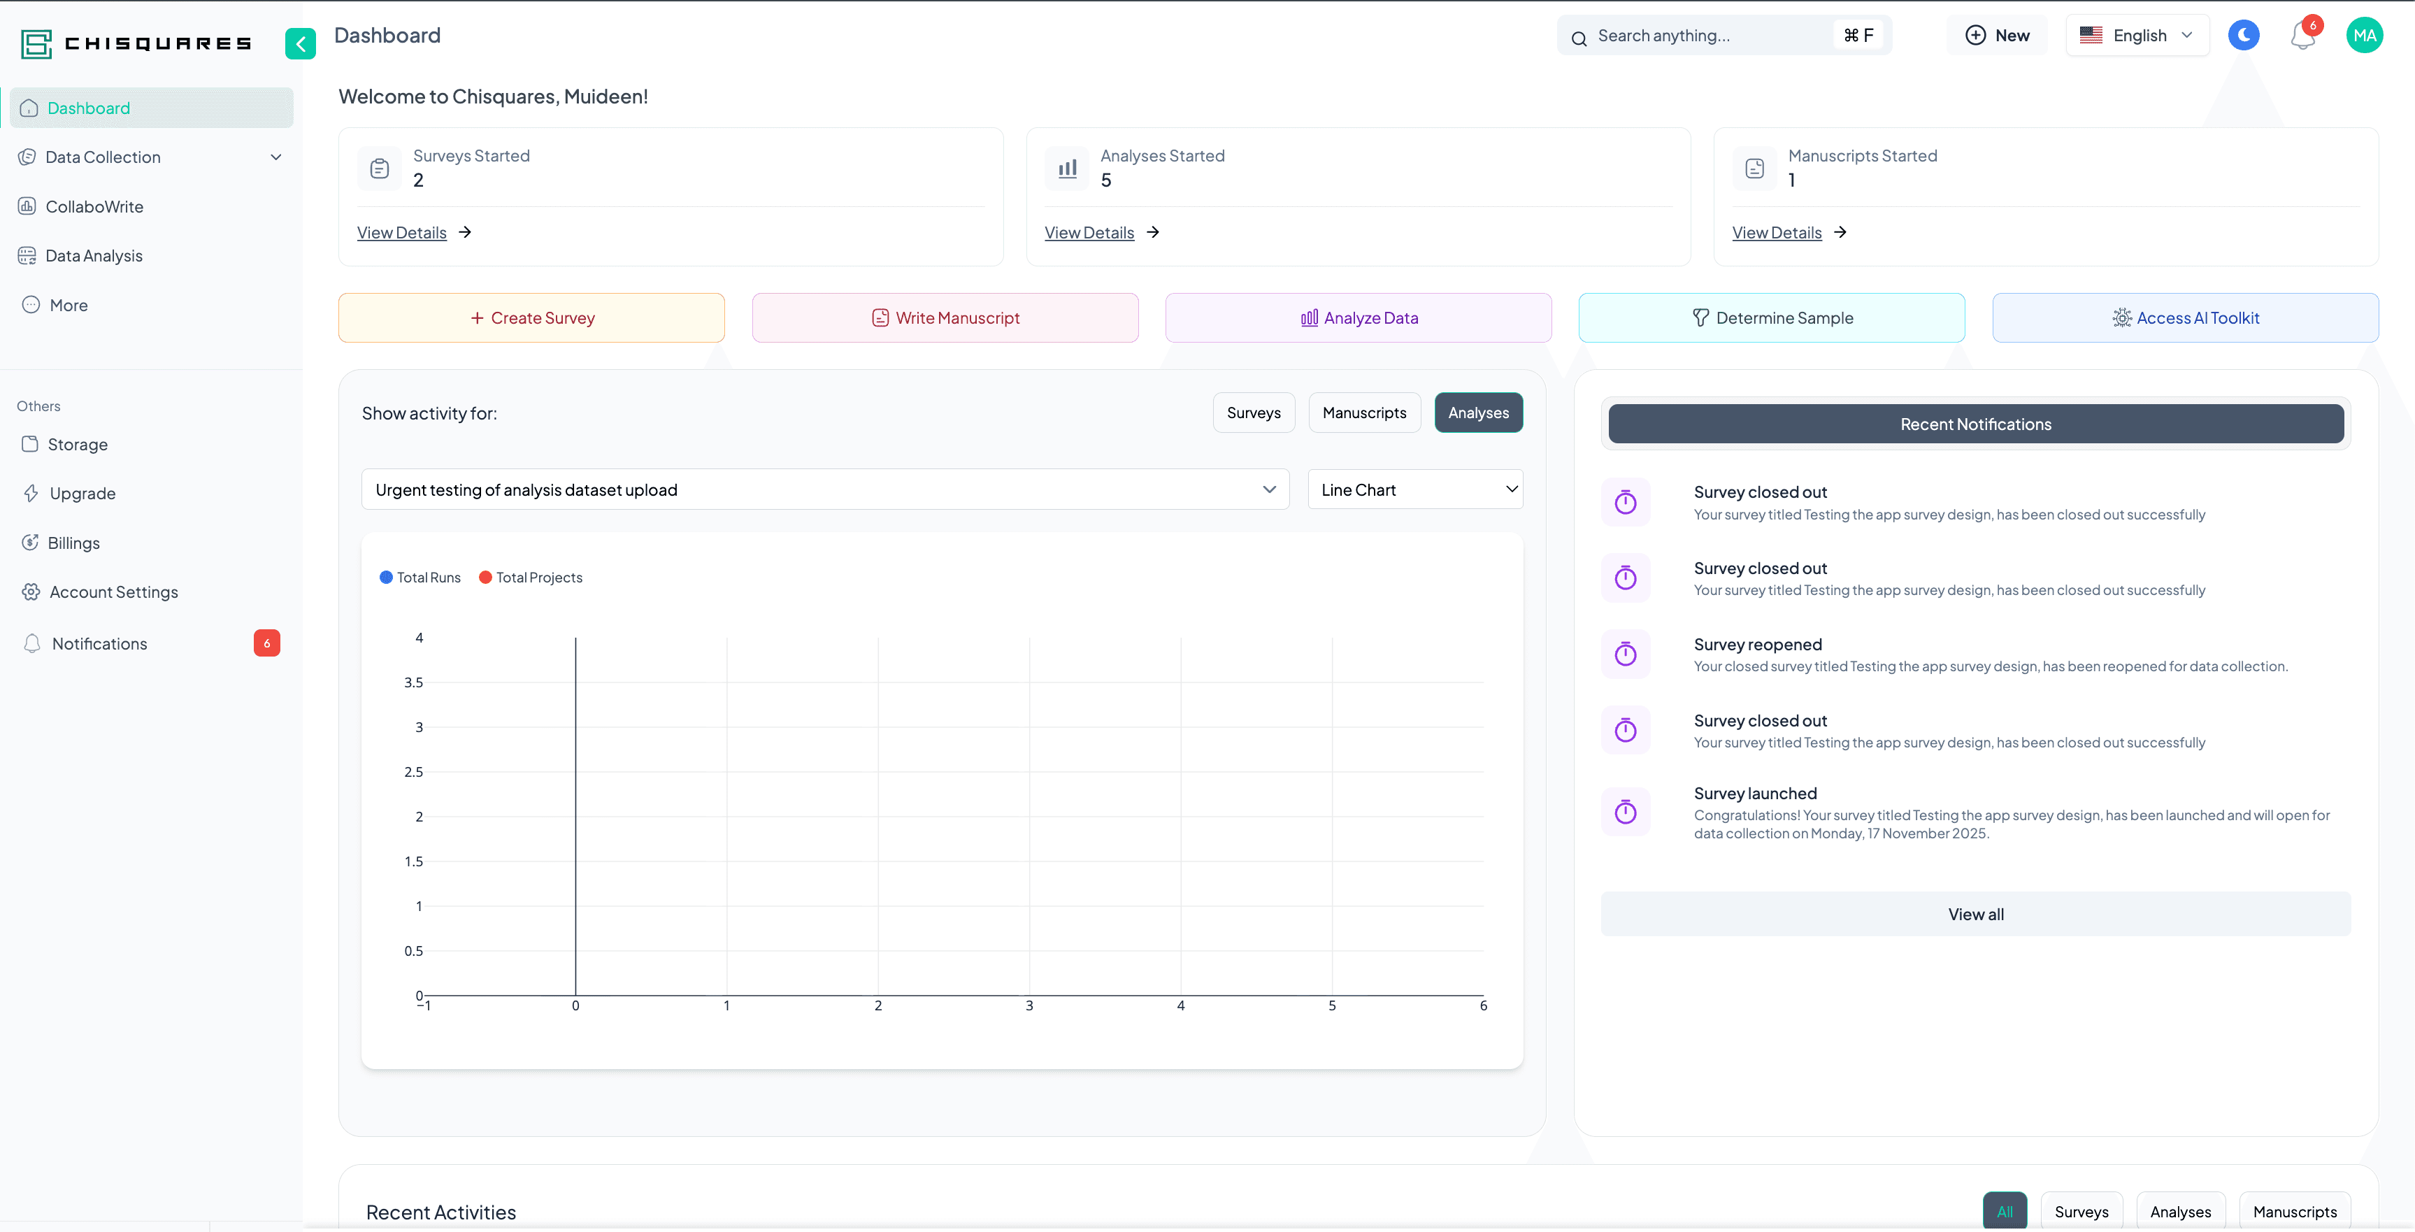This screenshot has width=2415, height=1232.
Task: Click the Billings icon in the sidebar
Action: pyautogui.click(x=30, y=542)
